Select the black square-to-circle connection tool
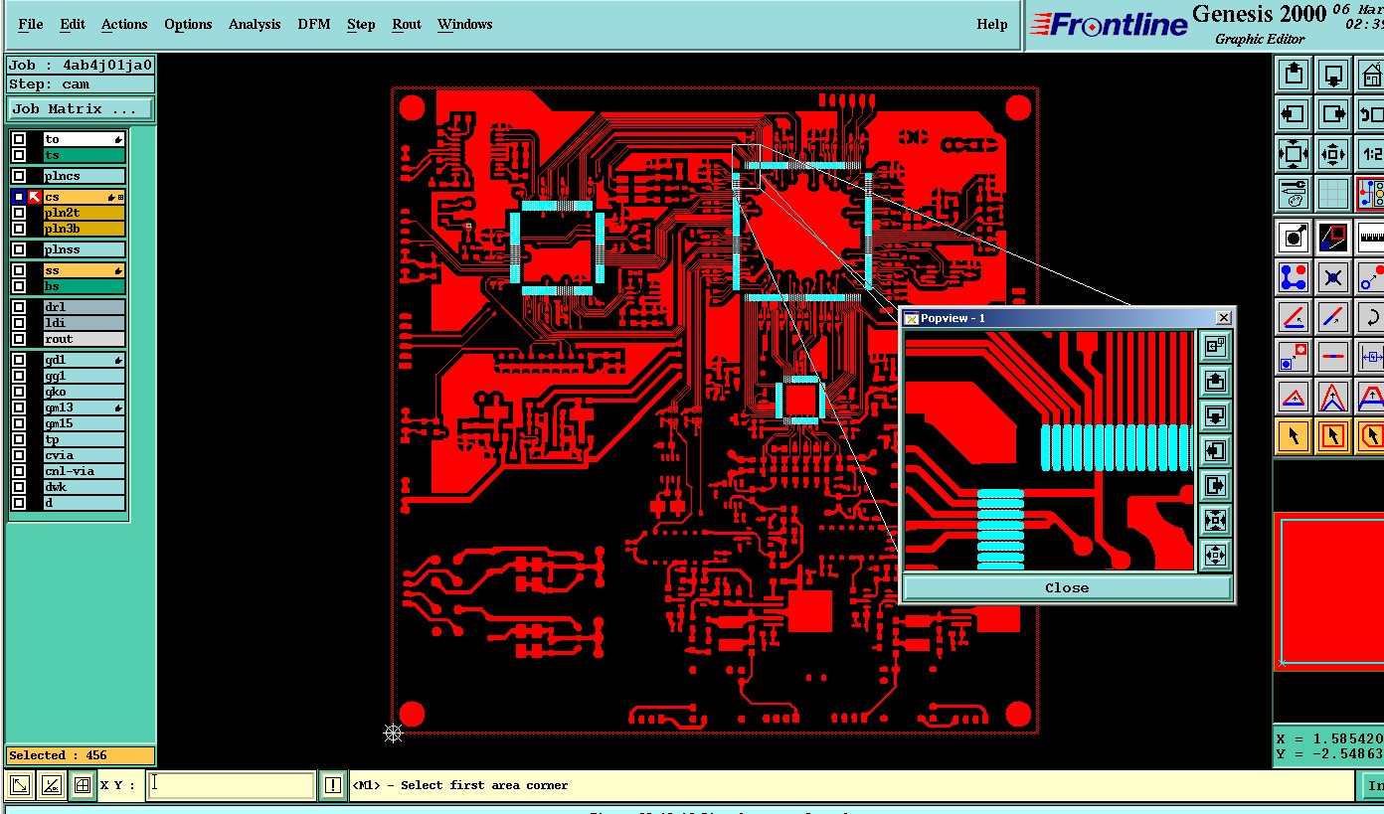Screen dimensions: 1384x814 click(1333, 238)
